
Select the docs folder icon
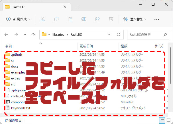[x=8, y=66]
